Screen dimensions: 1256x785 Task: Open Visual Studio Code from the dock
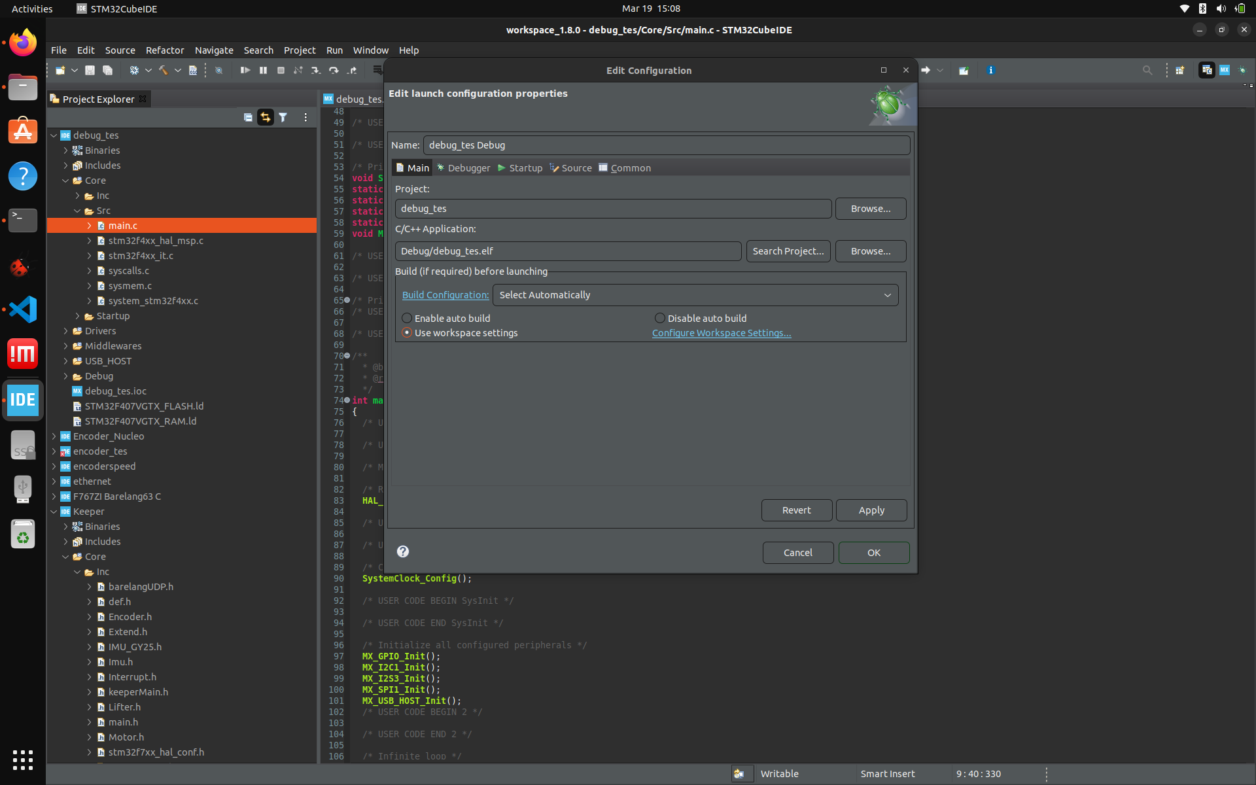23,309
